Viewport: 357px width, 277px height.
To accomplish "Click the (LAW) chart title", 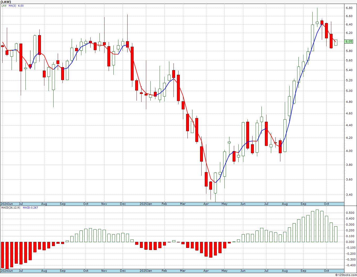I will coord(6,2).
